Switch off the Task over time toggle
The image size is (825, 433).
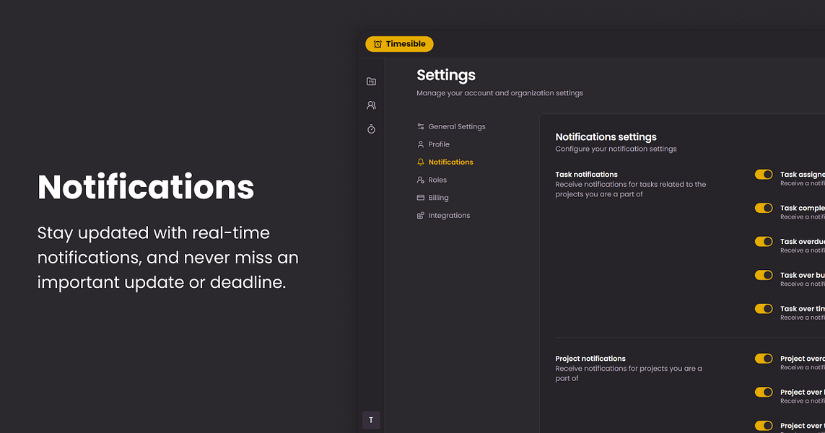[x=764, y=309]
